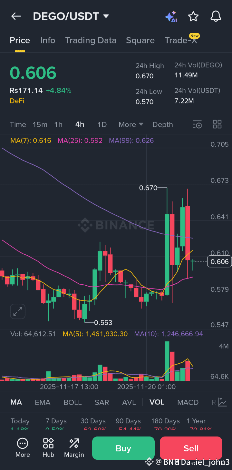Tap the current price label 0.606 on axis
Screen dimensions: 232x470
(219, 261)
